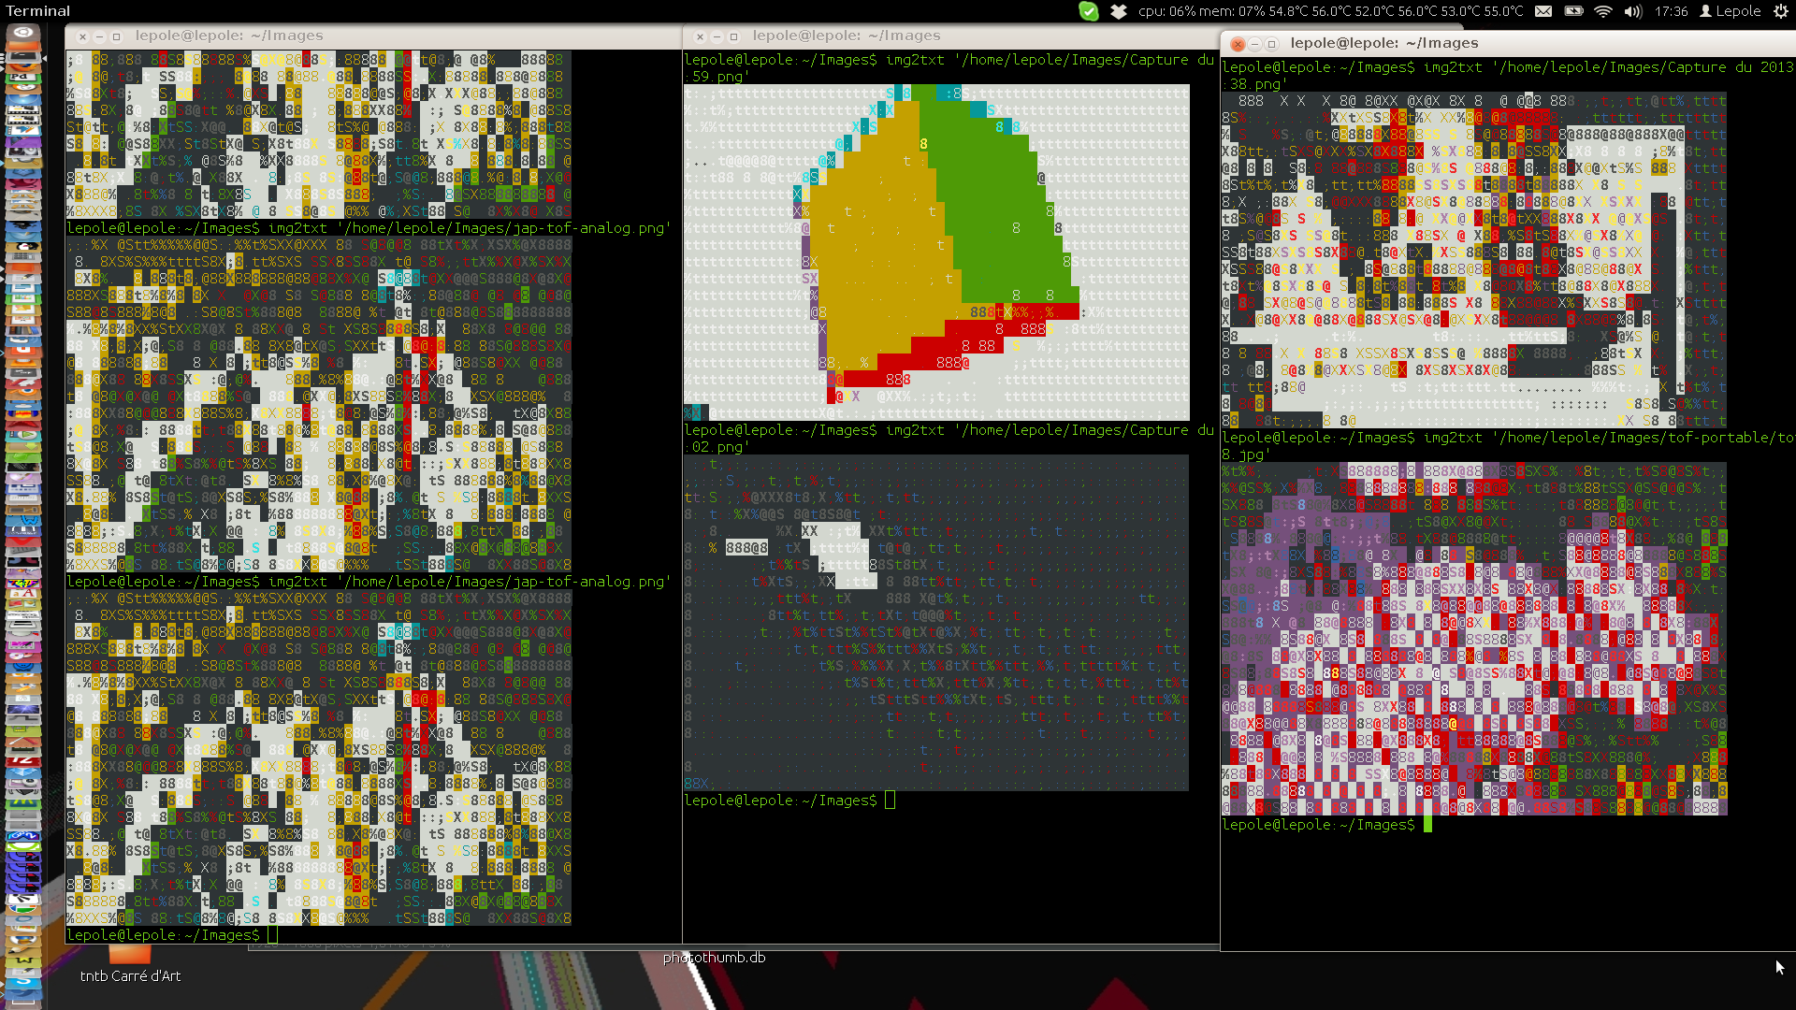
Task: Select photothumb.db file on desktop
Action: (714, 958)
